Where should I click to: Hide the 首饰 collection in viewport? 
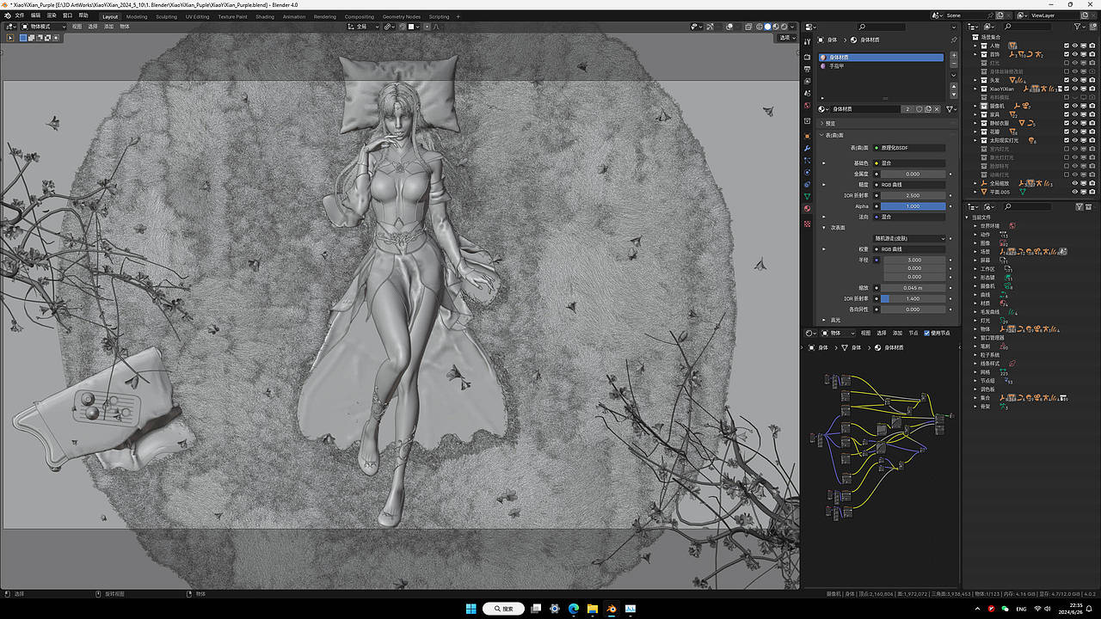point(1075,54)
